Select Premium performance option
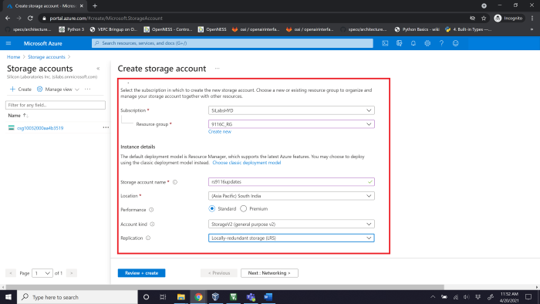The height and width of the screenshot is (304, 540). click(x=244, y=208)
